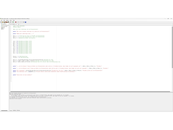Open the breakpoint dropdown arrow
Viewport: 173px width, 130px height.
tap(17, 22)
